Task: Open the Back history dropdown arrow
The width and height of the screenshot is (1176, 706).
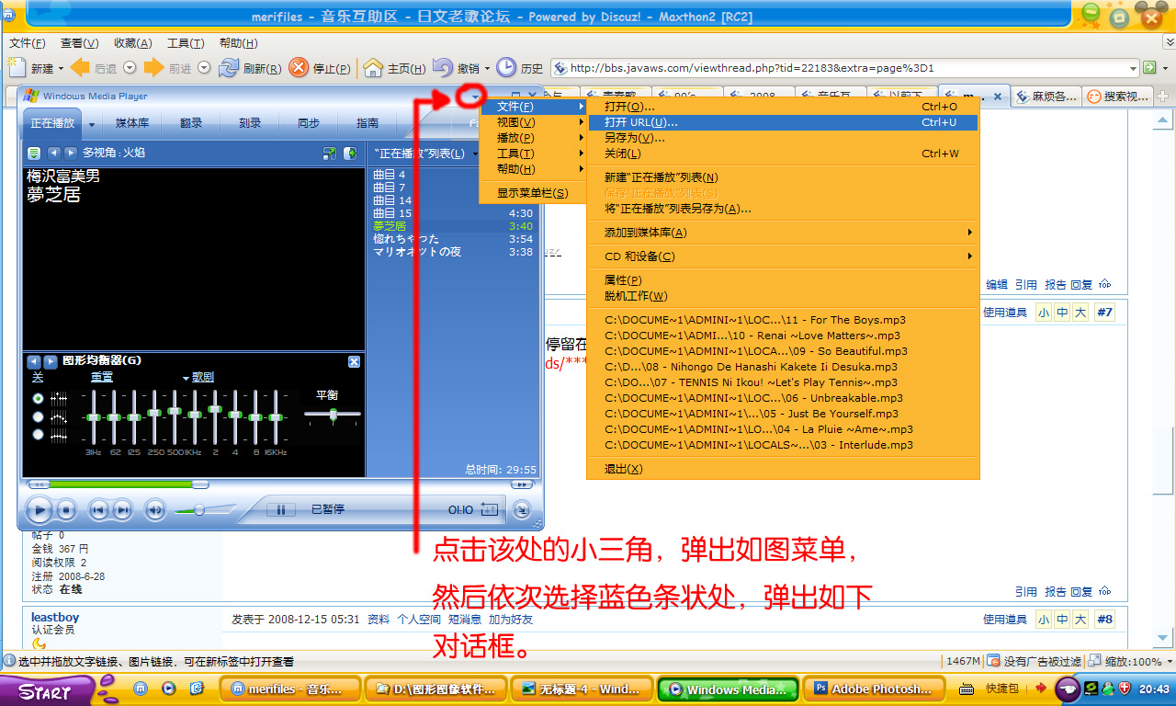Action: (x=130, y=68)
